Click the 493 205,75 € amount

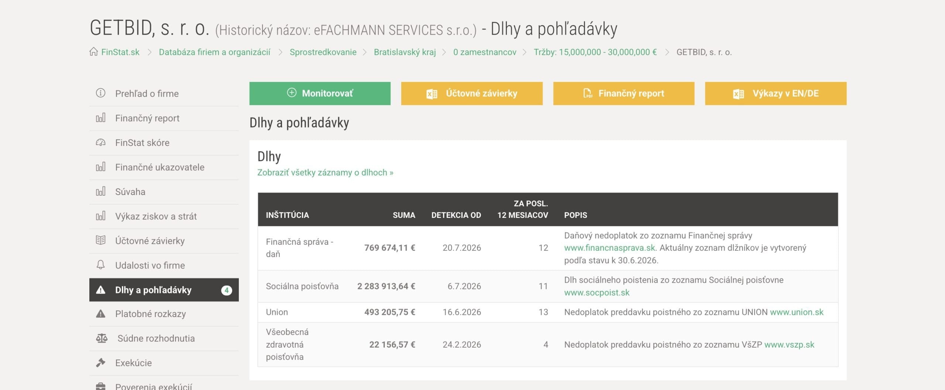pyautogui.click(x=389, y=312)
